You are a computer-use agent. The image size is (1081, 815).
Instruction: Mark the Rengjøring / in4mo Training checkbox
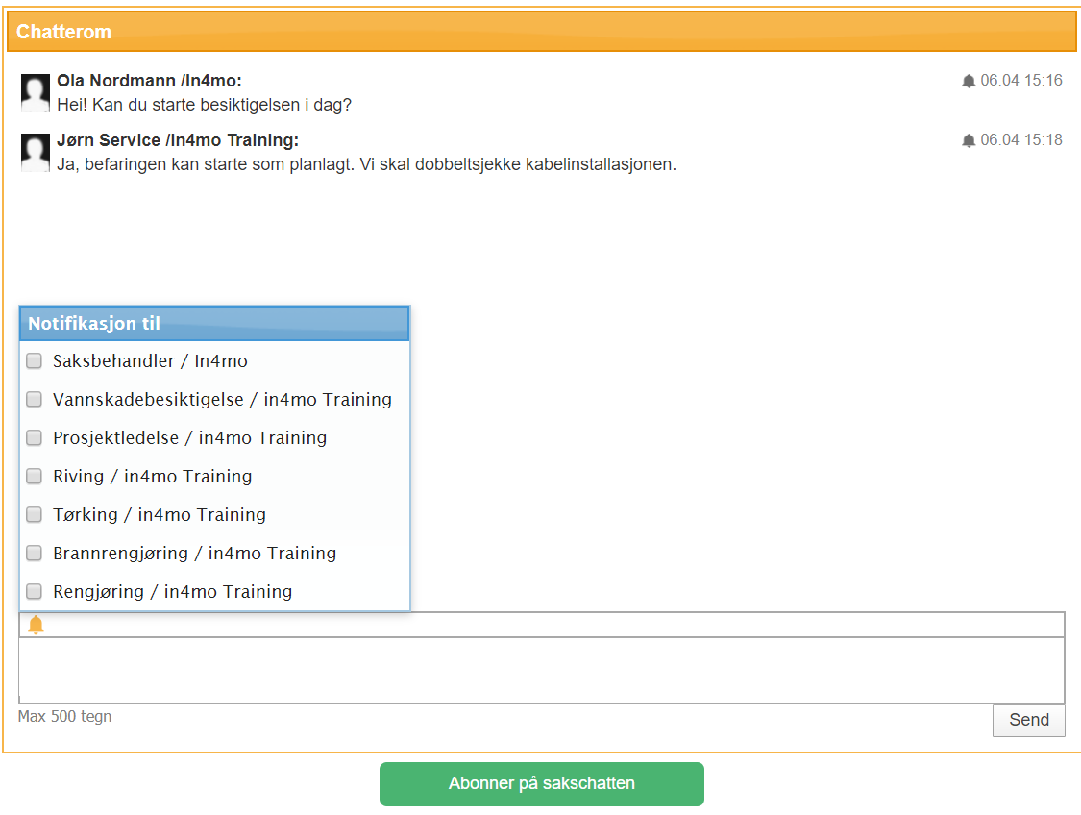click(35, 592)
